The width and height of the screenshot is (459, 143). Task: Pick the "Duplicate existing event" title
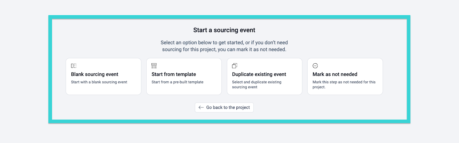[x=259, y=74]
